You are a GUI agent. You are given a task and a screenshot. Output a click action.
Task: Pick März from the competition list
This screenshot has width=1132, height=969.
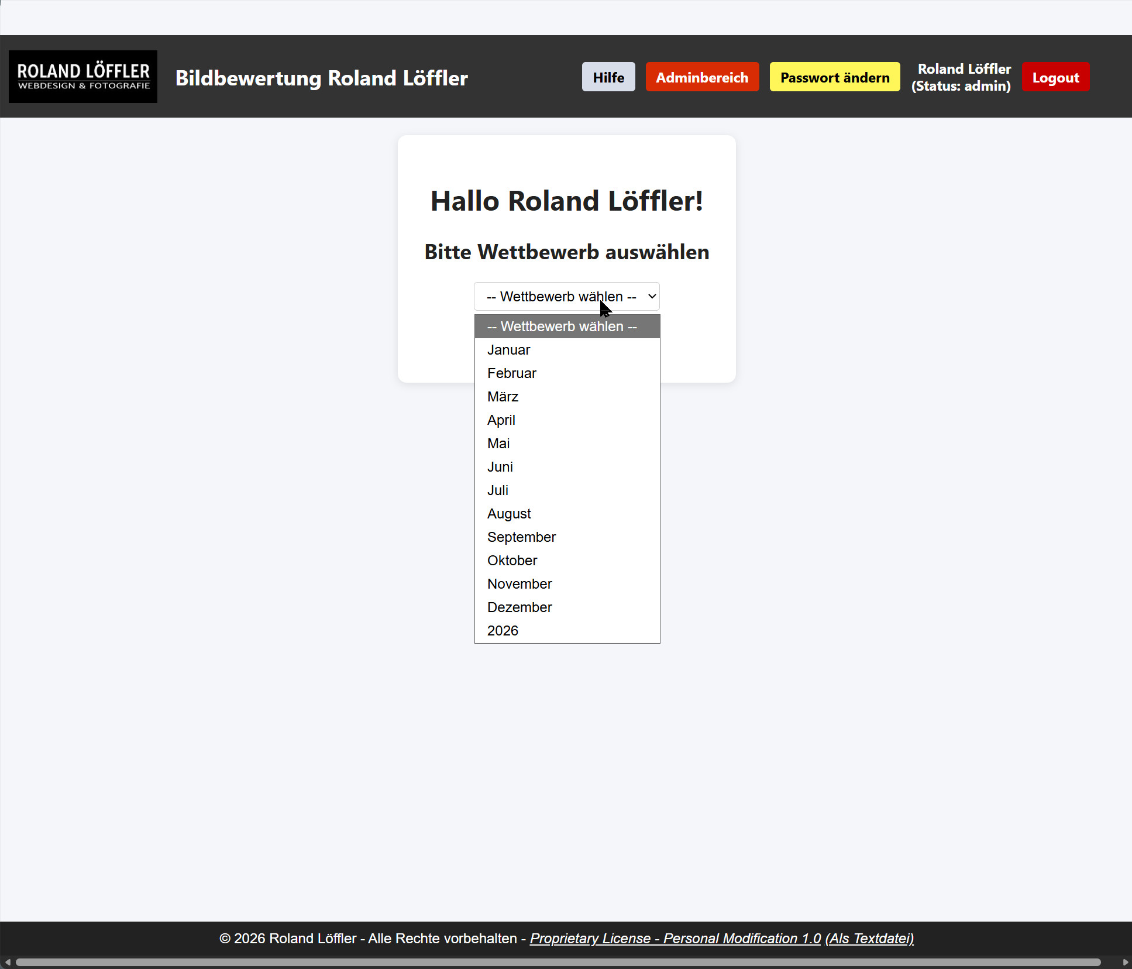[503, 397]
